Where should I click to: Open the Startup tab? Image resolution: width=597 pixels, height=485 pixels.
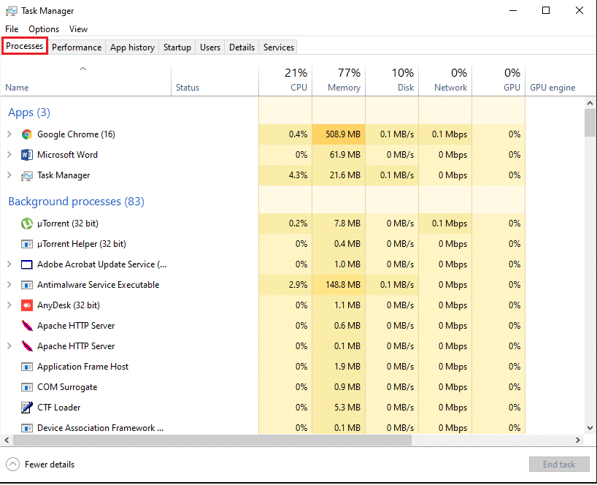[177, 47]
